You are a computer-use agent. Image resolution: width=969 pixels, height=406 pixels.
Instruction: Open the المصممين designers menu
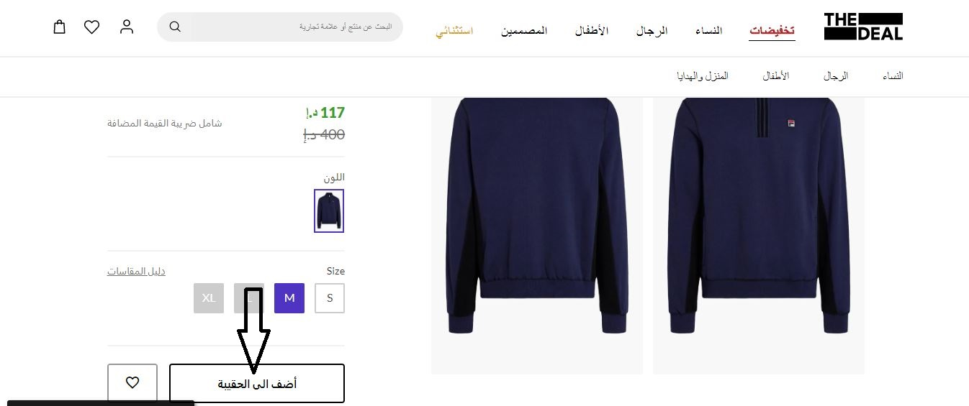(x=524, y=31)
